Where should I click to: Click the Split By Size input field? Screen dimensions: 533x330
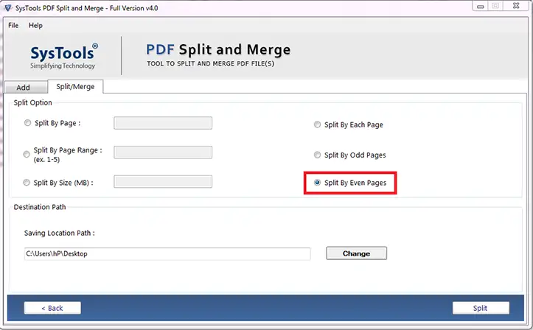click(x=163, y=182)
